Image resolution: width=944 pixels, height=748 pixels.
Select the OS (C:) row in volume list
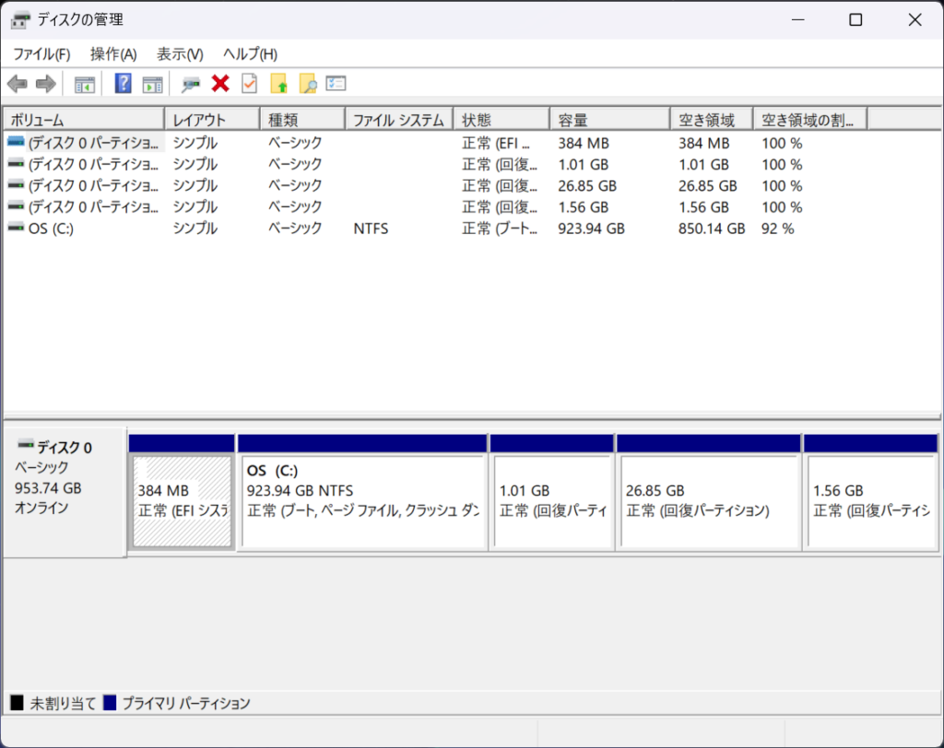(52, 228)
